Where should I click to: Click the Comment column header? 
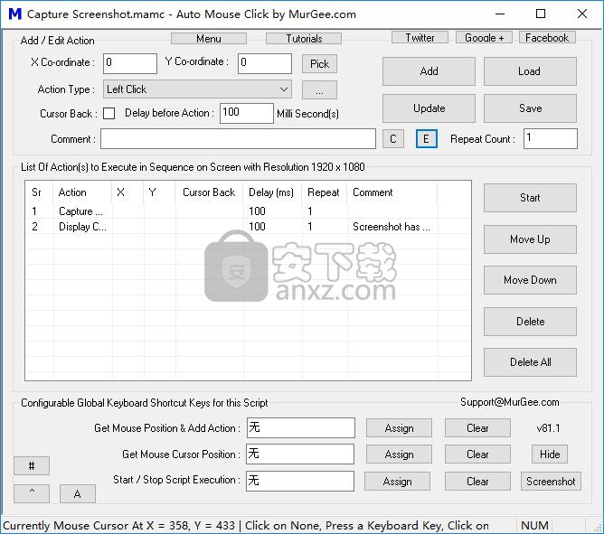tap(392, 192)
